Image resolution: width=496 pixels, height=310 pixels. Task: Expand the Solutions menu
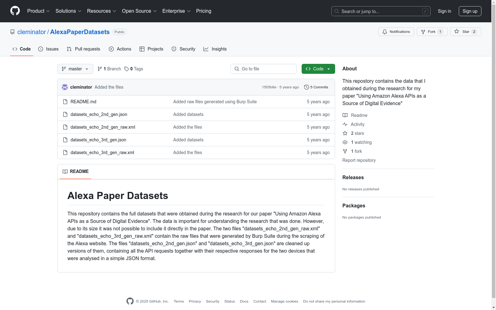click(68, 11)
